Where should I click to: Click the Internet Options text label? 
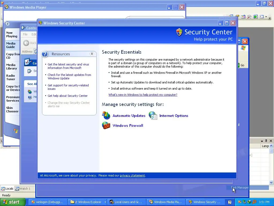coord(174,116)
